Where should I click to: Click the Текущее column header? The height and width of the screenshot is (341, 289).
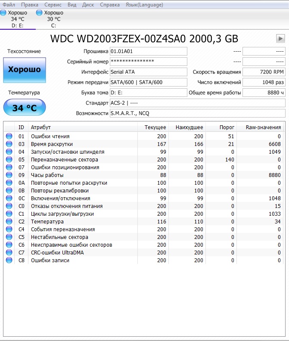153,127
